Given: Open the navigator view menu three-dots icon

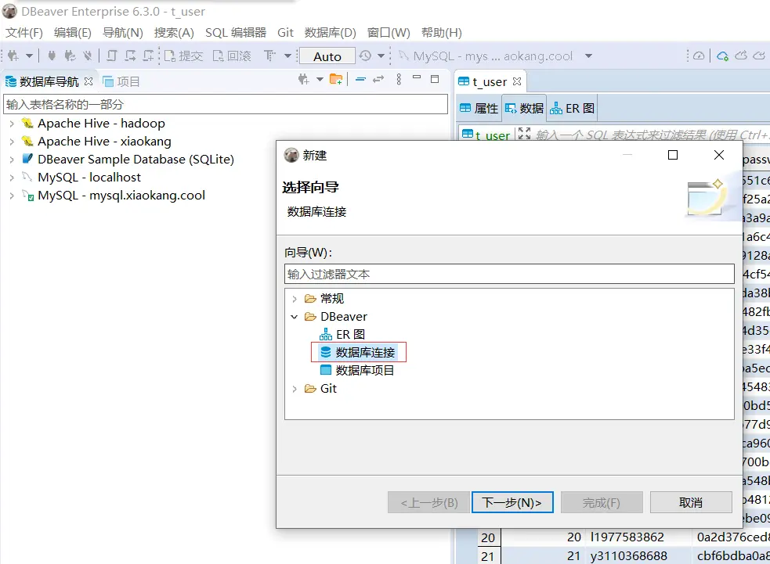Looking at the screenshot, I should [399, 79].
